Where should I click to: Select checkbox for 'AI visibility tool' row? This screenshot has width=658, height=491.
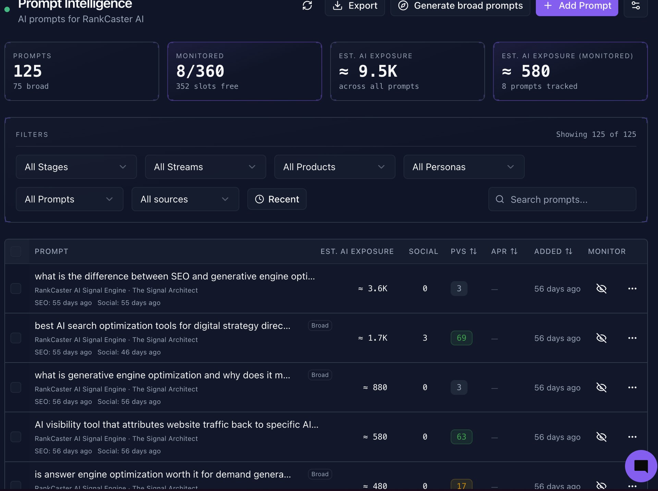click(16, 437)
